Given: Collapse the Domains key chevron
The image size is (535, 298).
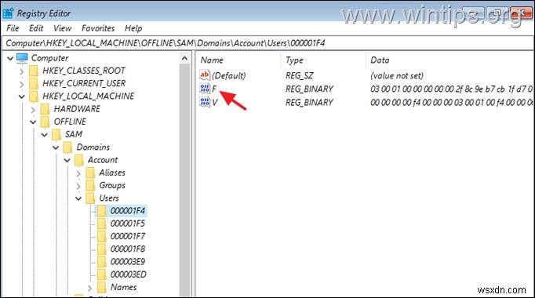Looking at the screenshot, I should [x=56, y=147].
